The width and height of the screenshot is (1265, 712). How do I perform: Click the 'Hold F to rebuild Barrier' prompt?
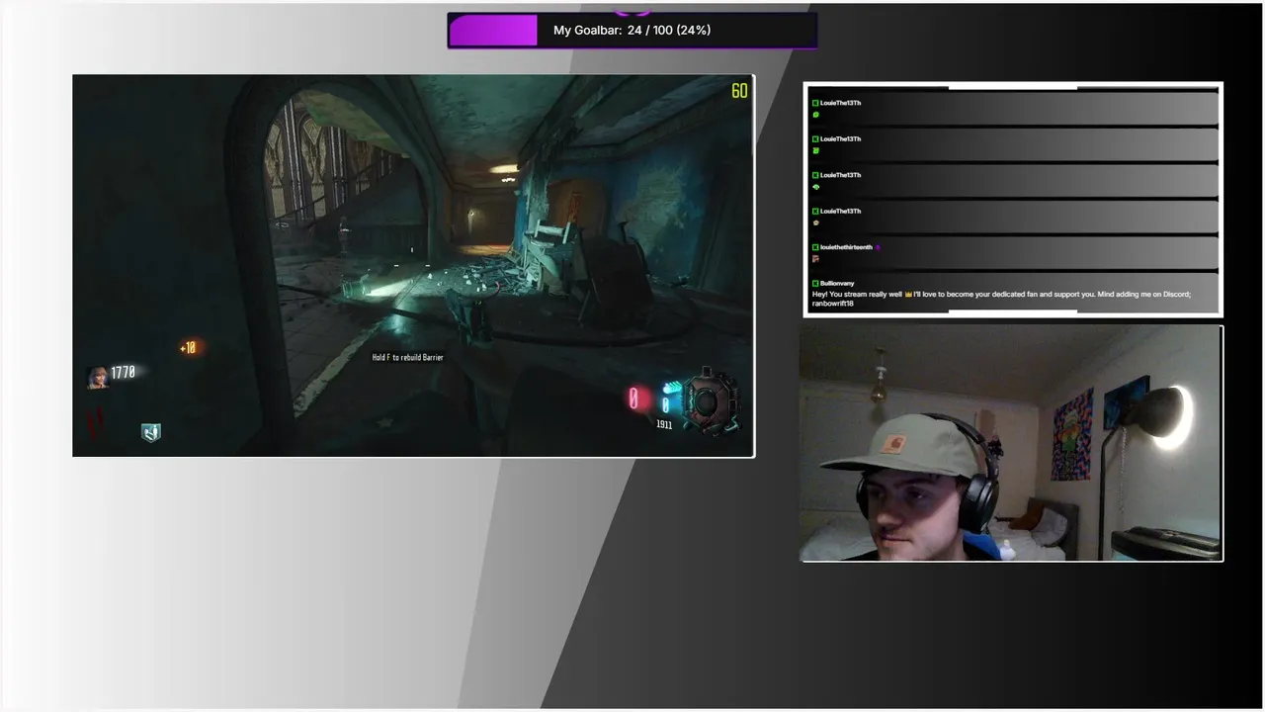tap(407, 357)
